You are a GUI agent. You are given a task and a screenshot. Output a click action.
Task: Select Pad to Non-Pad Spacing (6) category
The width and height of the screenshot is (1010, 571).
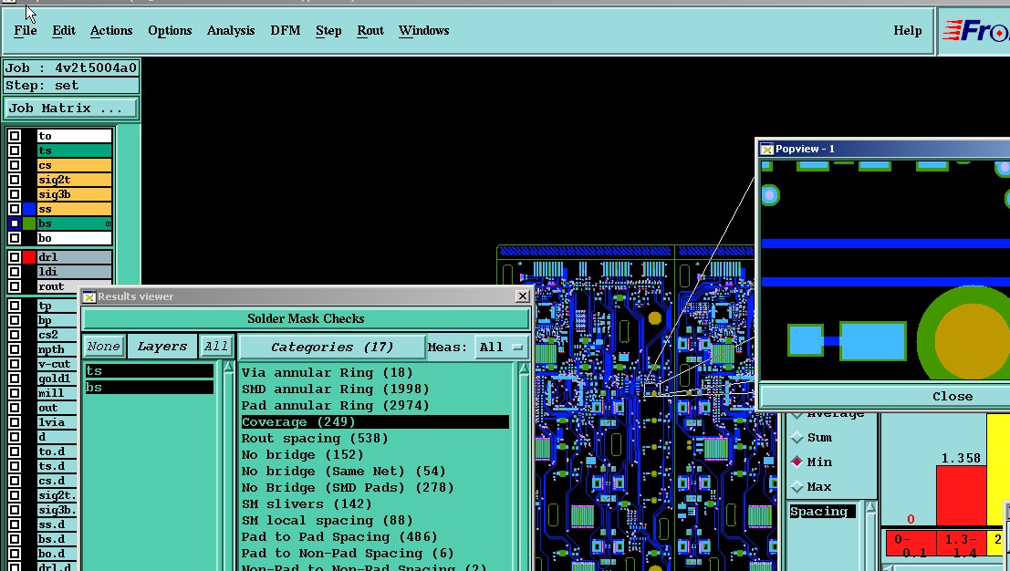[x=375, y=554]
